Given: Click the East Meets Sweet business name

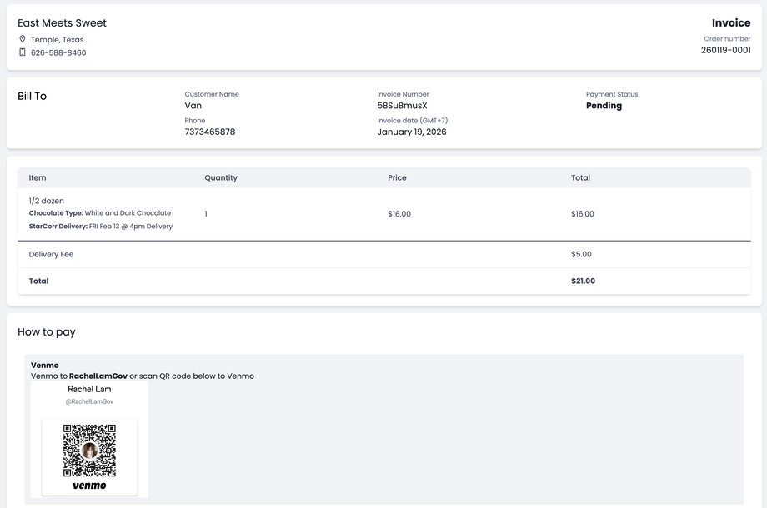Looking at the screenshot, I should click(x=62, y=22).
